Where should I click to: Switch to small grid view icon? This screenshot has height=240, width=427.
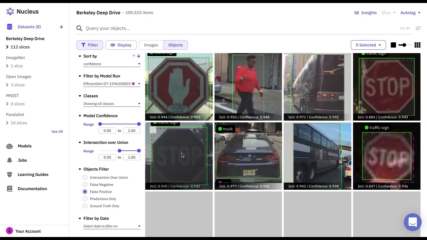[417, 45]
